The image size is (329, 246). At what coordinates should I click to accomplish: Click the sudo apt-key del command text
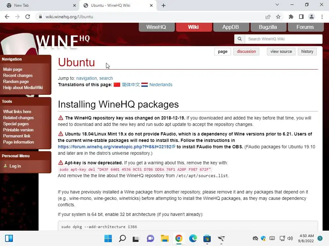coord(135,169)
